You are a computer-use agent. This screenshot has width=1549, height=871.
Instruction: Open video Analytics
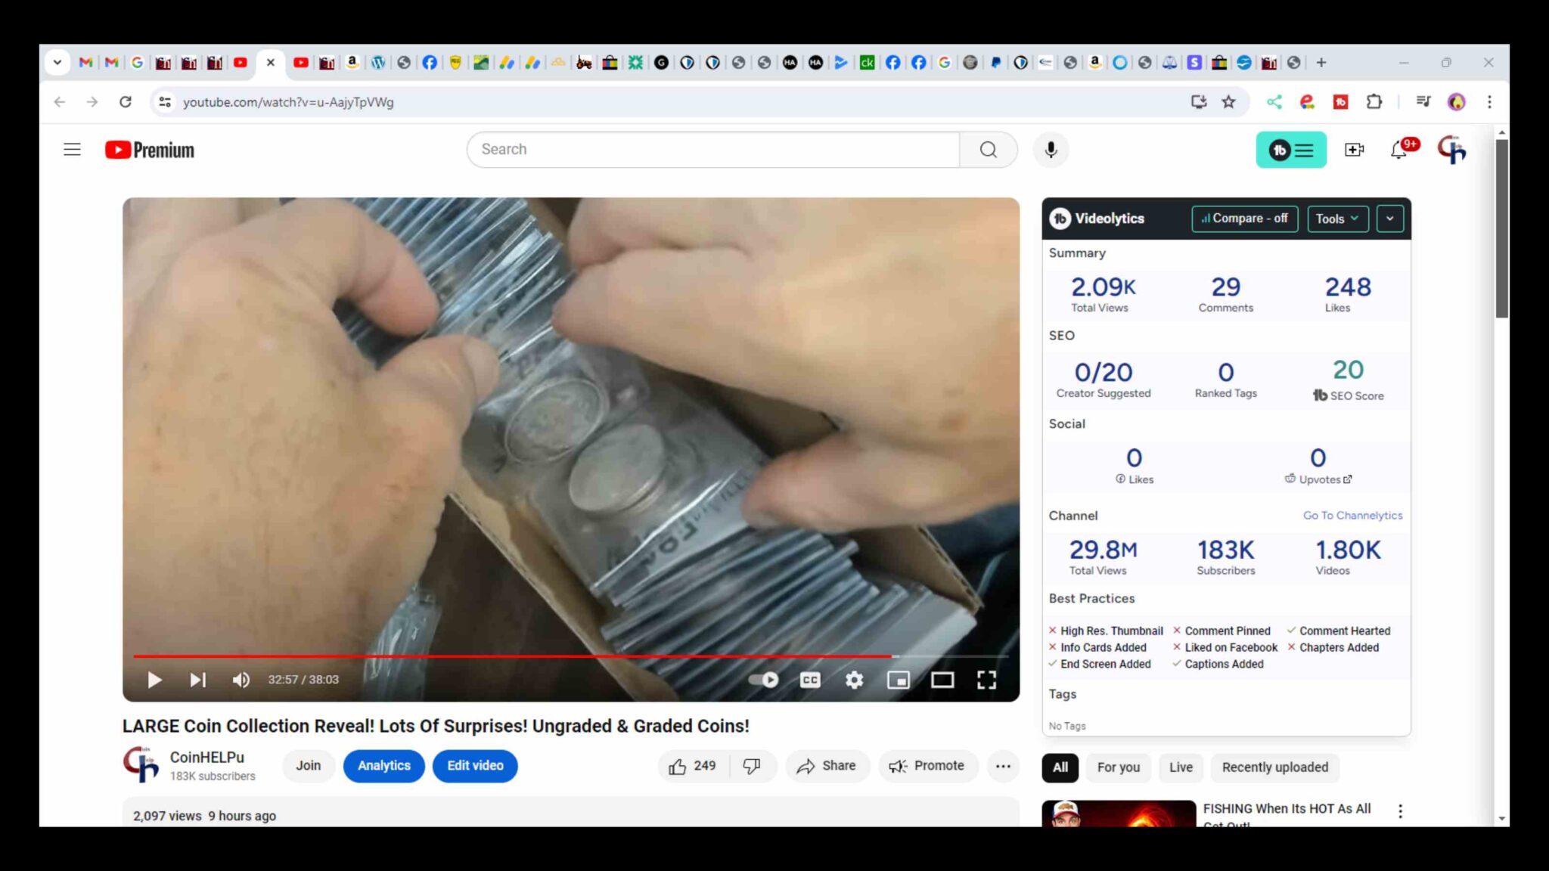point(383,766)
